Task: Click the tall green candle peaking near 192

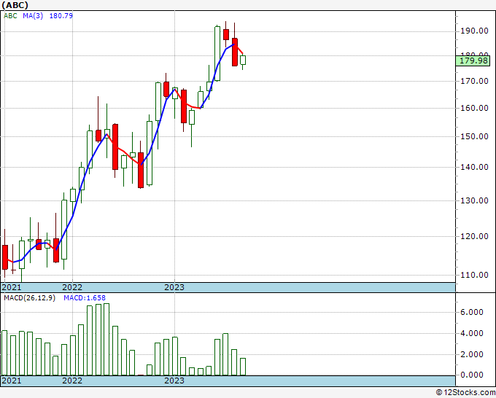Action: tap(217, 53)
